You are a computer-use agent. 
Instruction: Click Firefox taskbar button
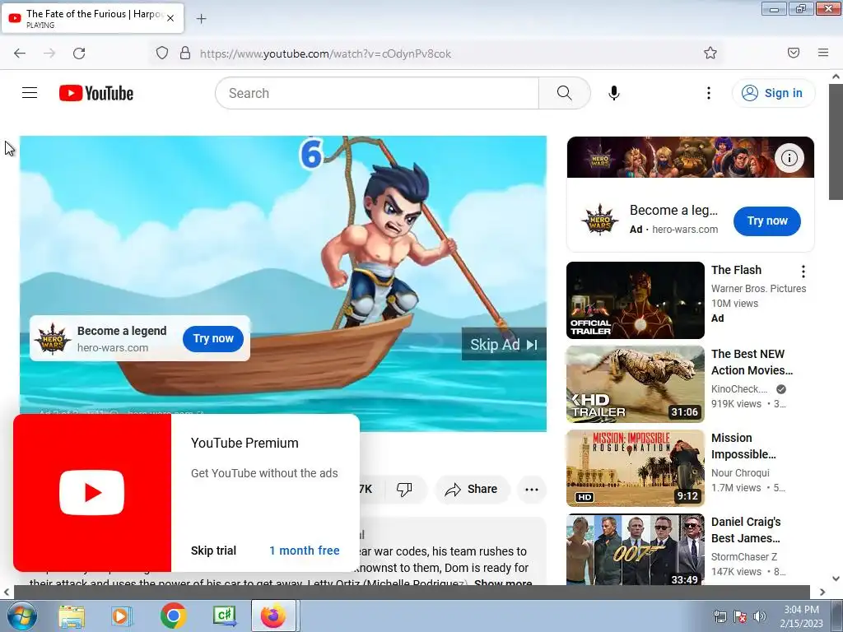[273, 616]
